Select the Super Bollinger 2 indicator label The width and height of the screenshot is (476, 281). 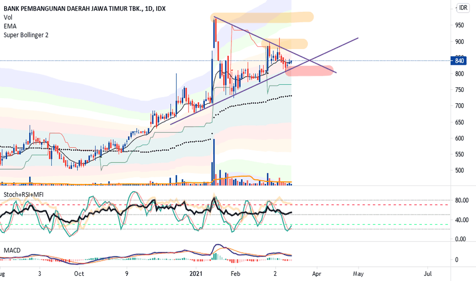click(x=26, y=35)
